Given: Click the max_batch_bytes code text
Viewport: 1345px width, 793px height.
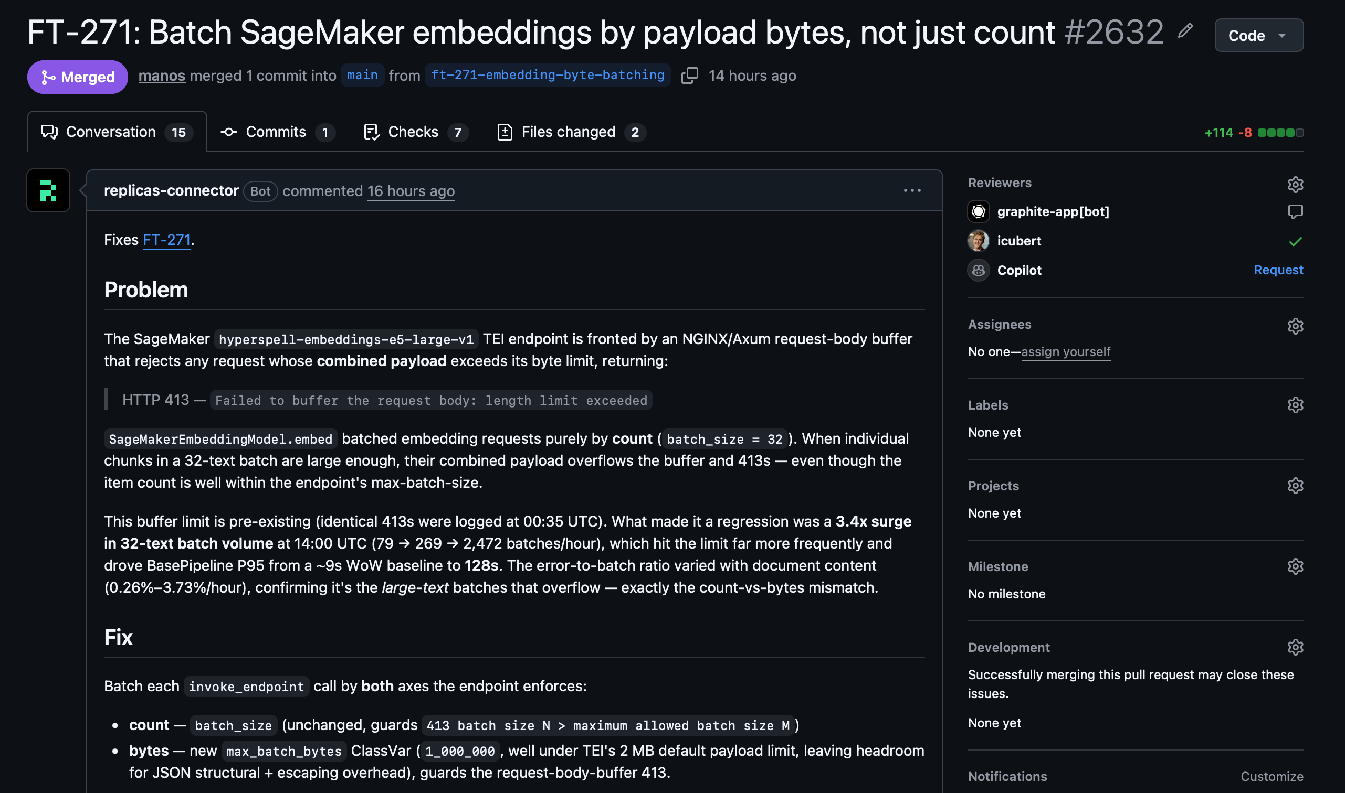Looking at the screenshot, I should (x=283, y=752).
